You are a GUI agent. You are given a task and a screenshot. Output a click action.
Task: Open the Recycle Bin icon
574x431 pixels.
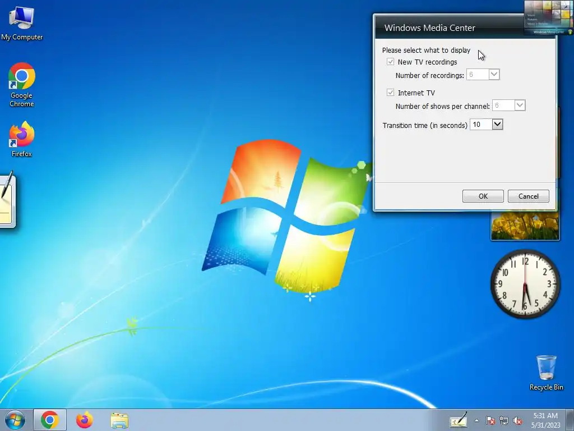546,373
